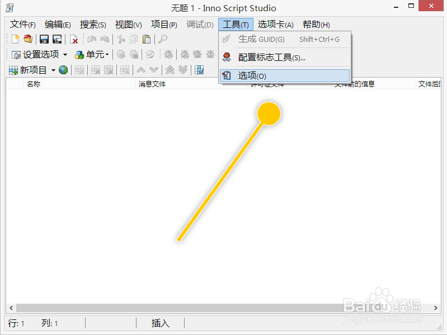
Task: Click the Redo arrow icon
Action: pyautogui.click(x=105, y=39)
